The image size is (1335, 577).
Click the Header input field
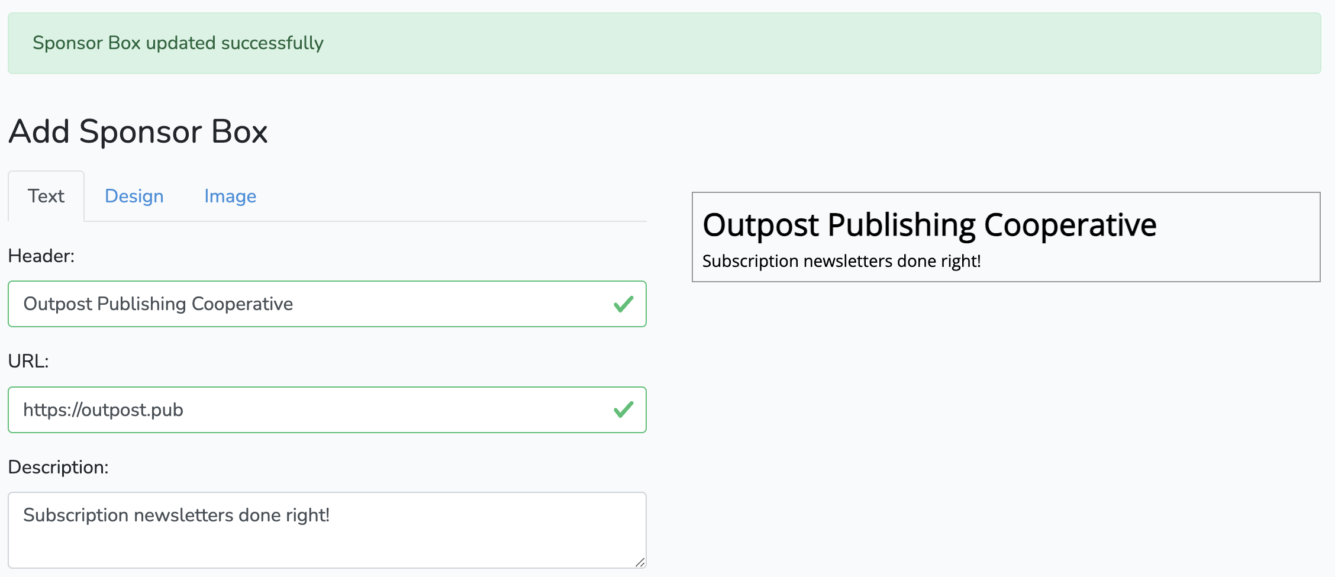(327, 304)
